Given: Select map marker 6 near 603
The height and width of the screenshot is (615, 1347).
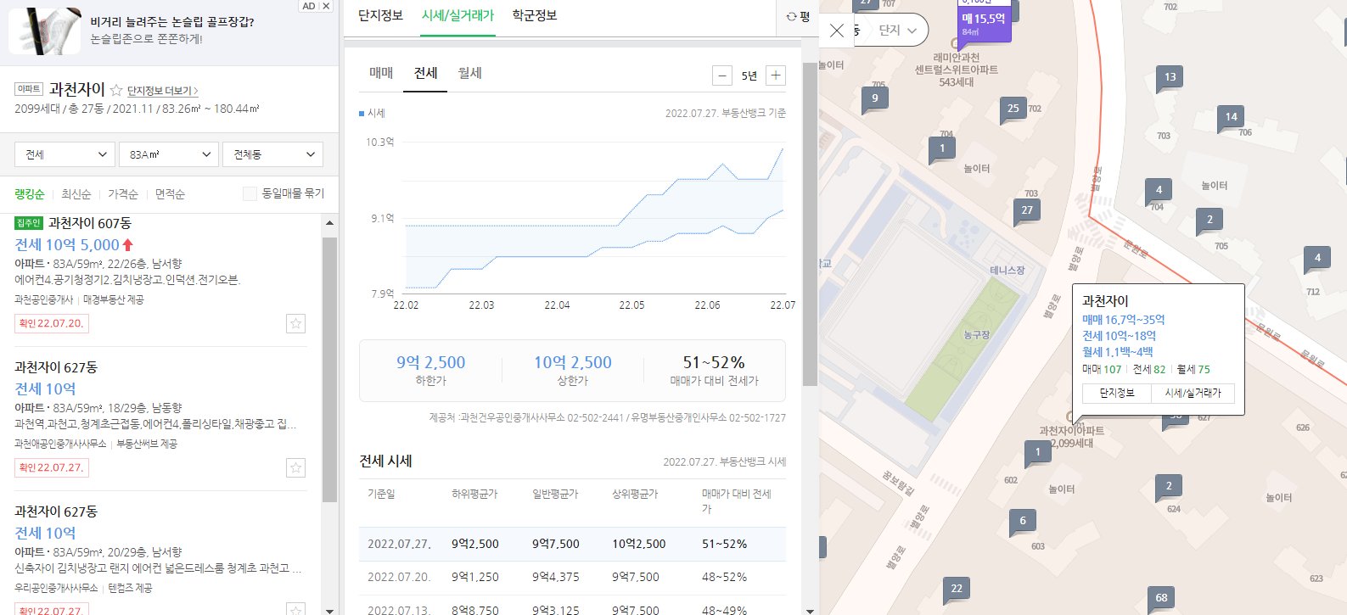Looking at the screenshot, I should coord(1023,521).
